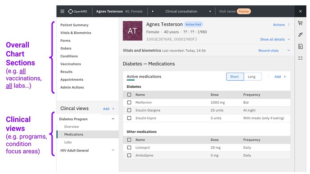310x174 pixels.
Task: Click the 25 units dose cell
Action: 217,110
